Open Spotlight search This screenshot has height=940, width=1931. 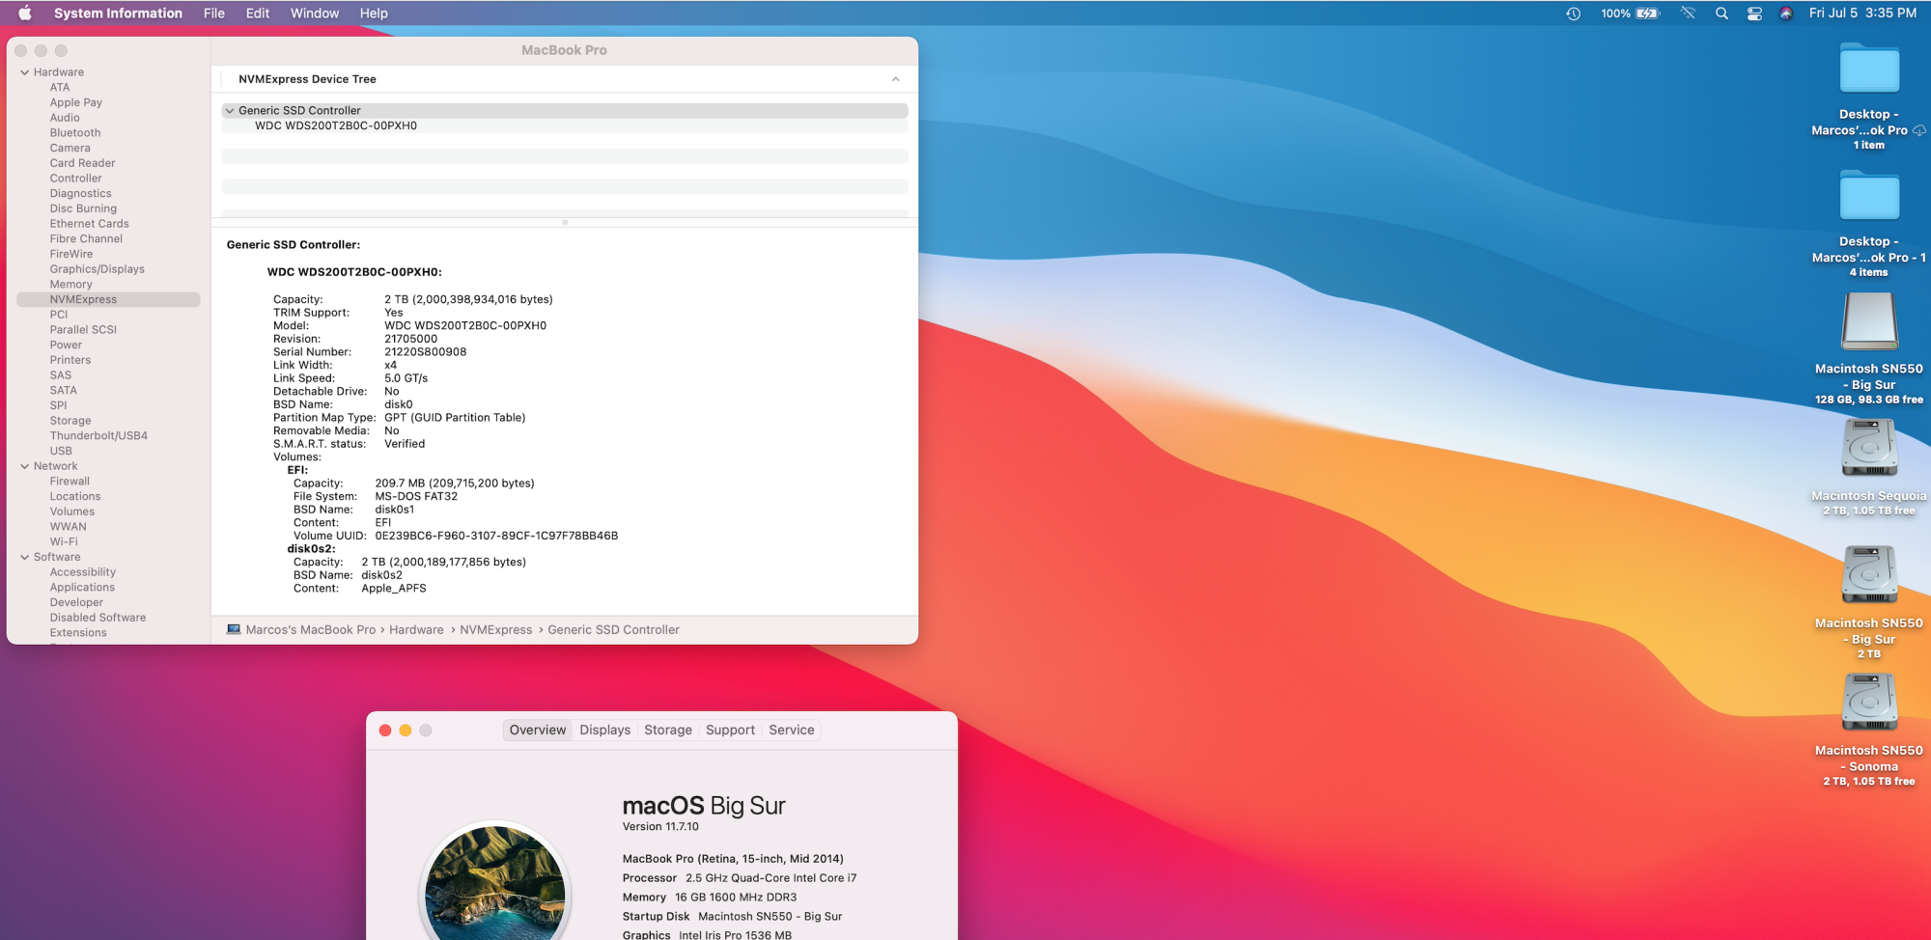(1721, 14)
